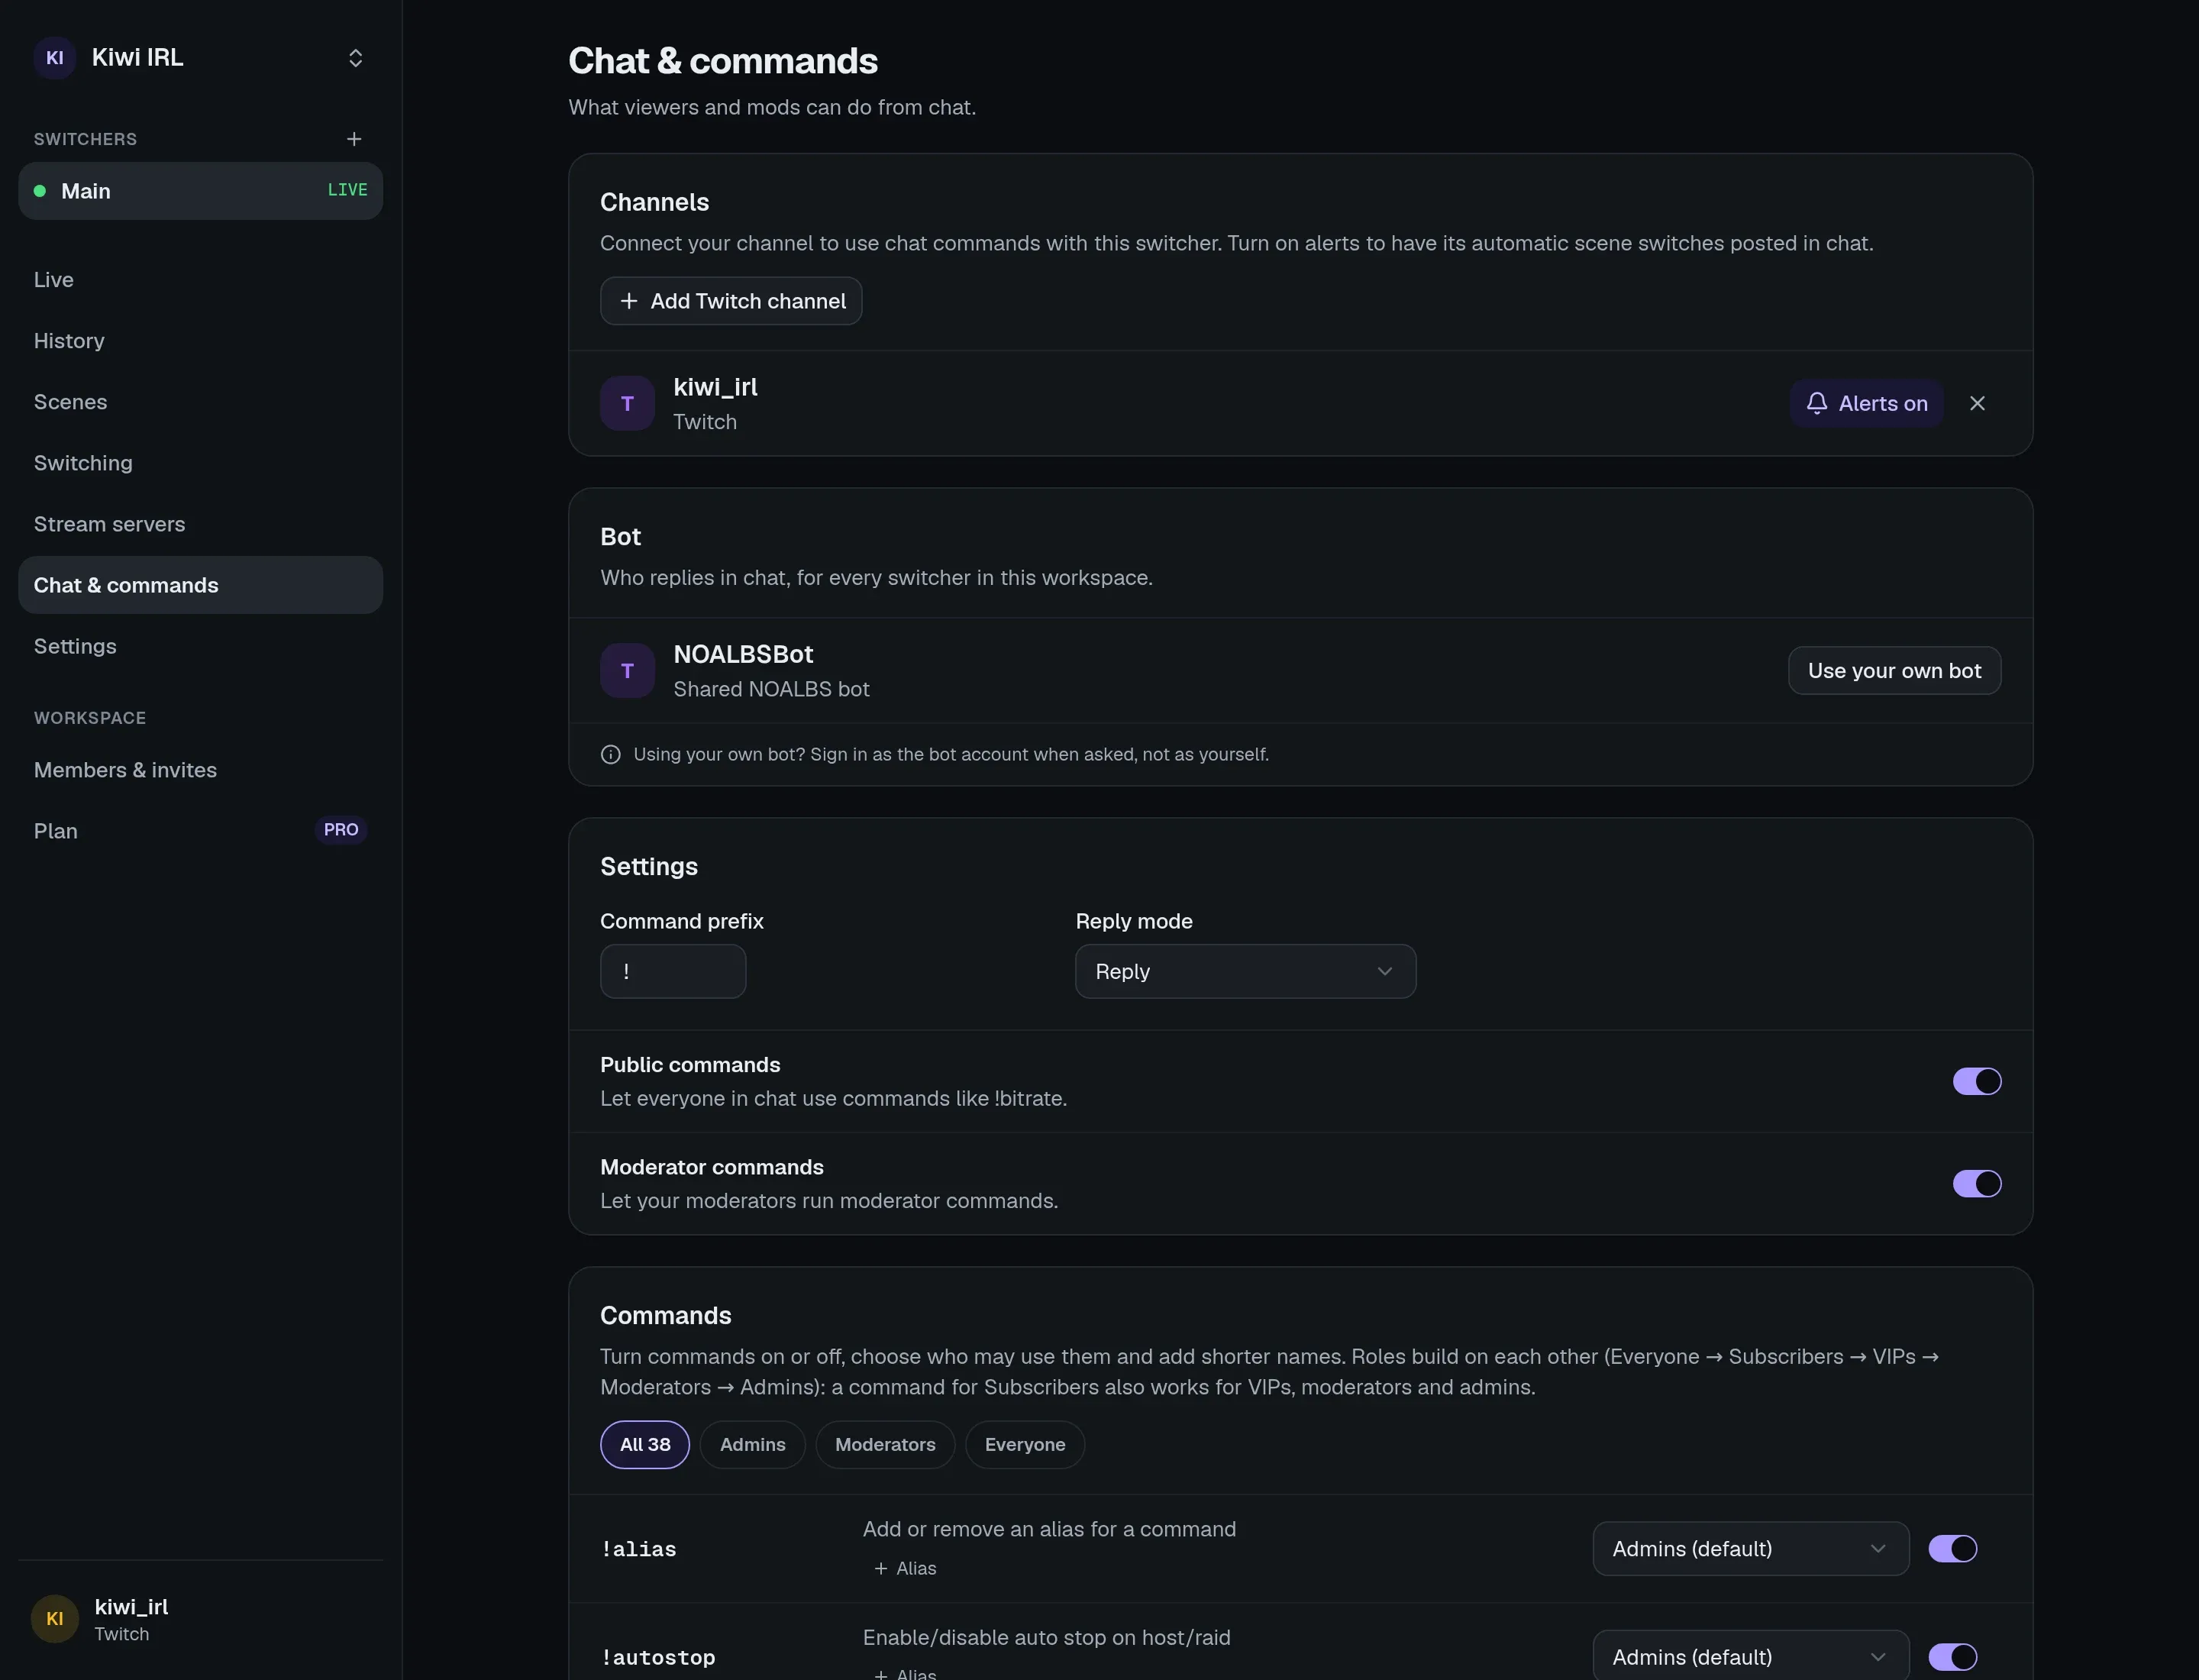Open History page
2199x1680 pixels.
coord(200,341)
